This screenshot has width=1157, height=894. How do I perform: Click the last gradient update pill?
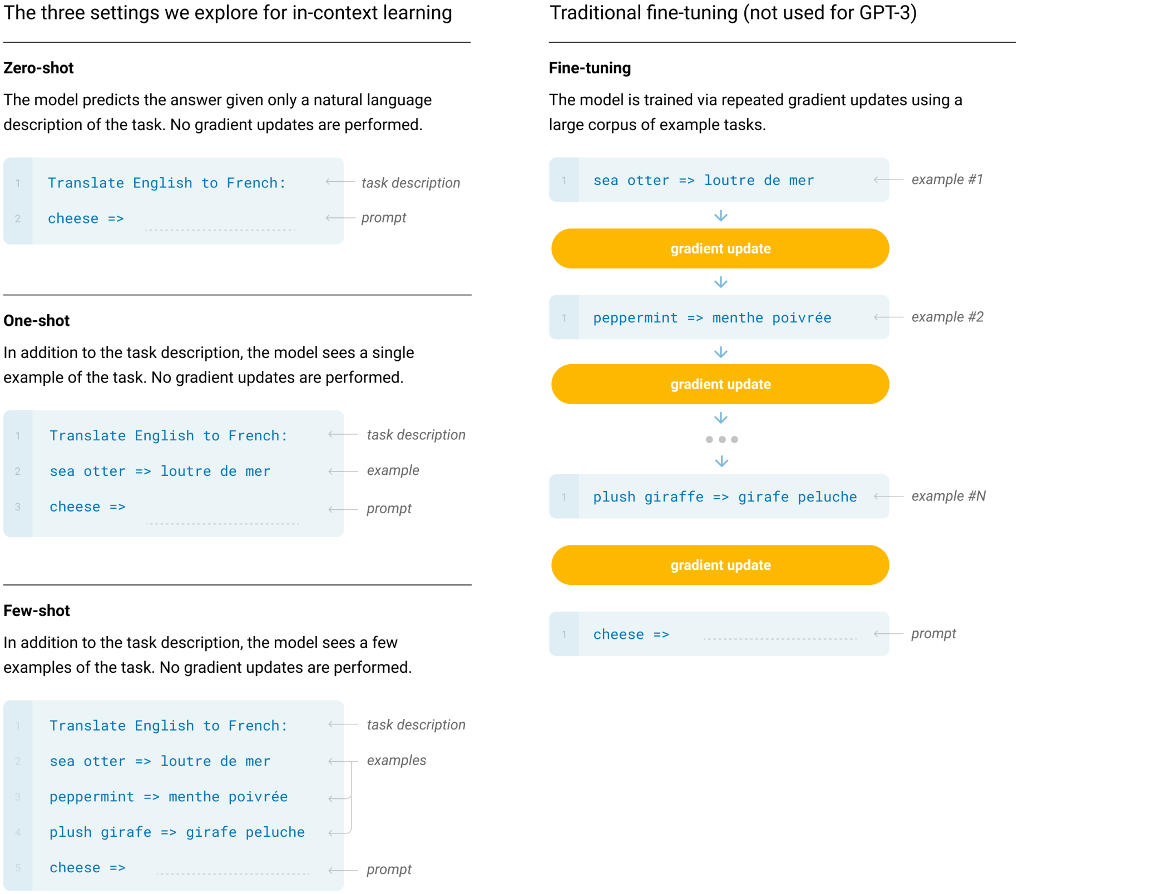point(720,565)
